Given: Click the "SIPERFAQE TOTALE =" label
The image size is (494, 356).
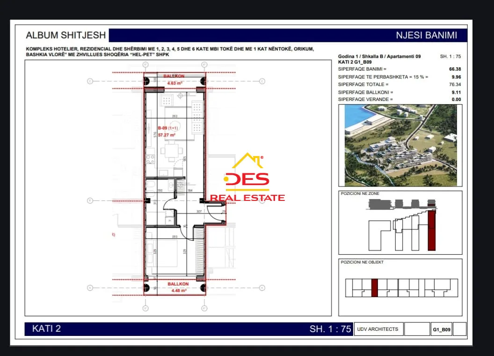Looking at the screenshot, I should (x=363, y=85).
